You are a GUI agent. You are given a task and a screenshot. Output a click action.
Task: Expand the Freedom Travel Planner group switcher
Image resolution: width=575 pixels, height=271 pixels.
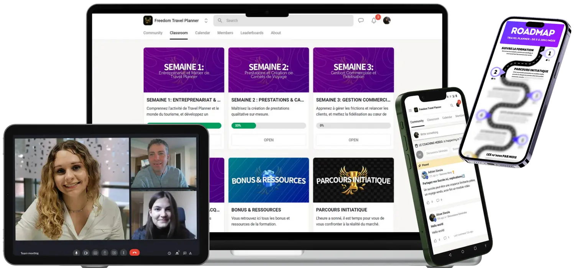click(x=206, y=21)
